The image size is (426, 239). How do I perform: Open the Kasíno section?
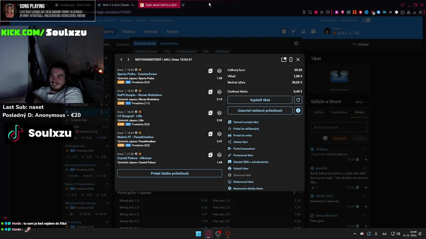[x=129, y=32]
